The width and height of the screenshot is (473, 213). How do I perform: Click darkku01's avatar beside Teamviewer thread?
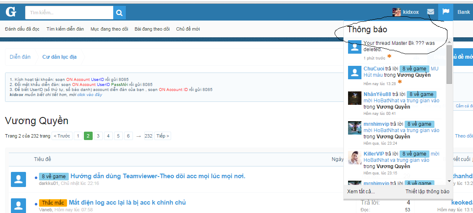(x=18, y=179)
